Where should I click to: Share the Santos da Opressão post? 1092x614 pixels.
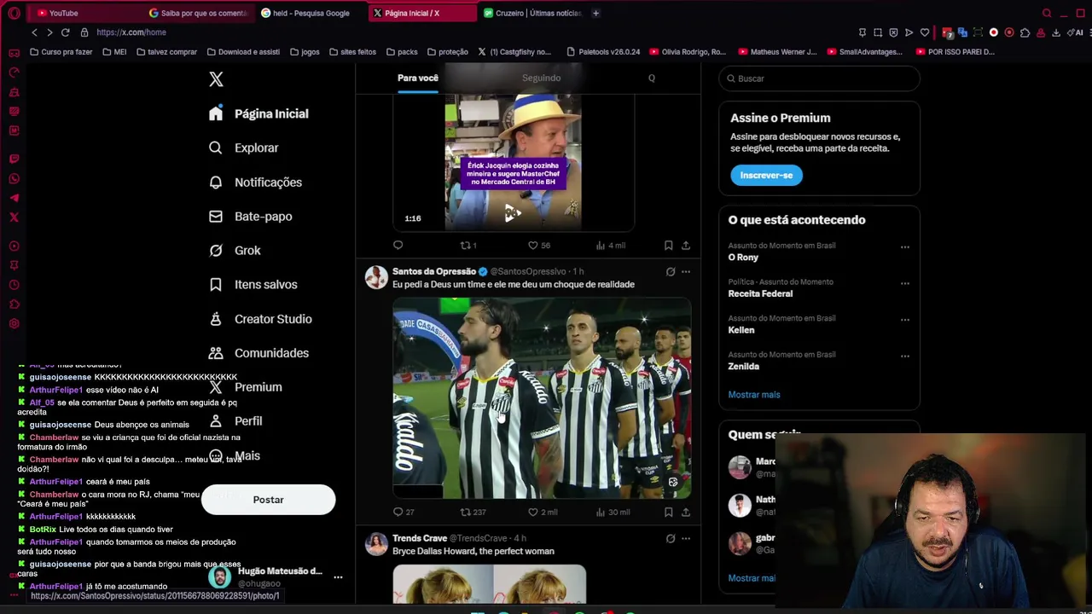pos(685,512)
